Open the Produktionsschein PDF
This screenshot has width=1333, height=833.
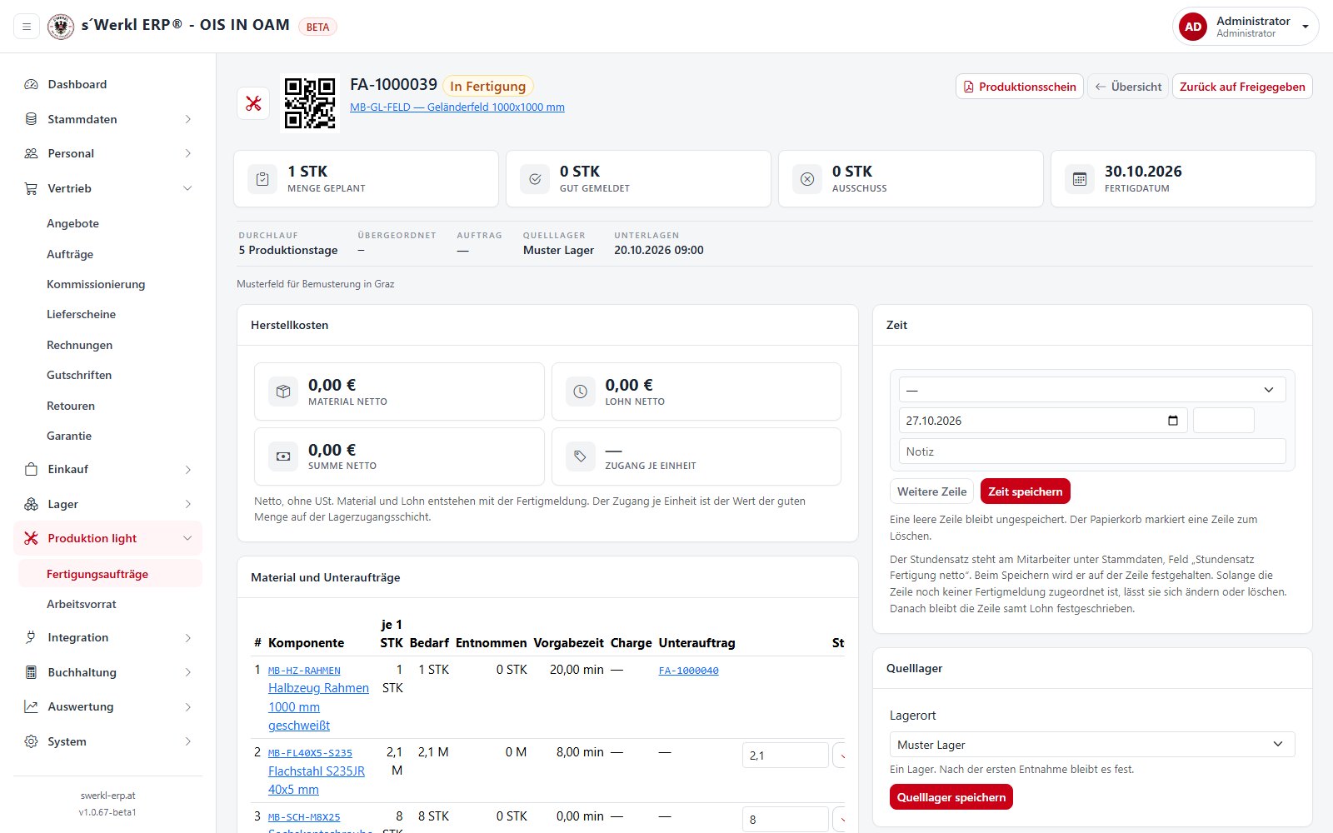(1020, 87)
